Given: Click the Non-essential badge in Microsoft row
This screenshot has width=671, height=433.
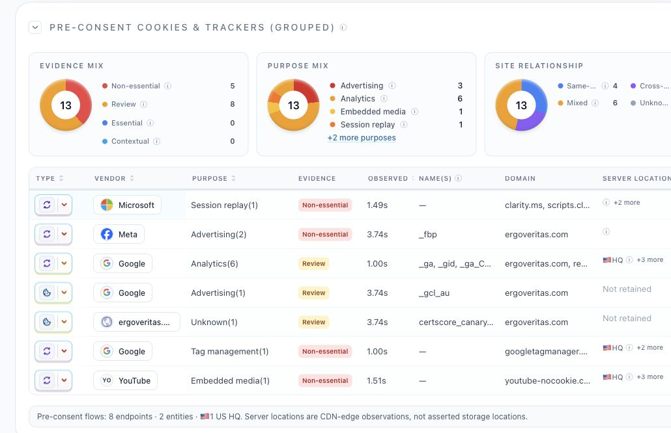Looking at the screenshot, I should click(325, 205).
